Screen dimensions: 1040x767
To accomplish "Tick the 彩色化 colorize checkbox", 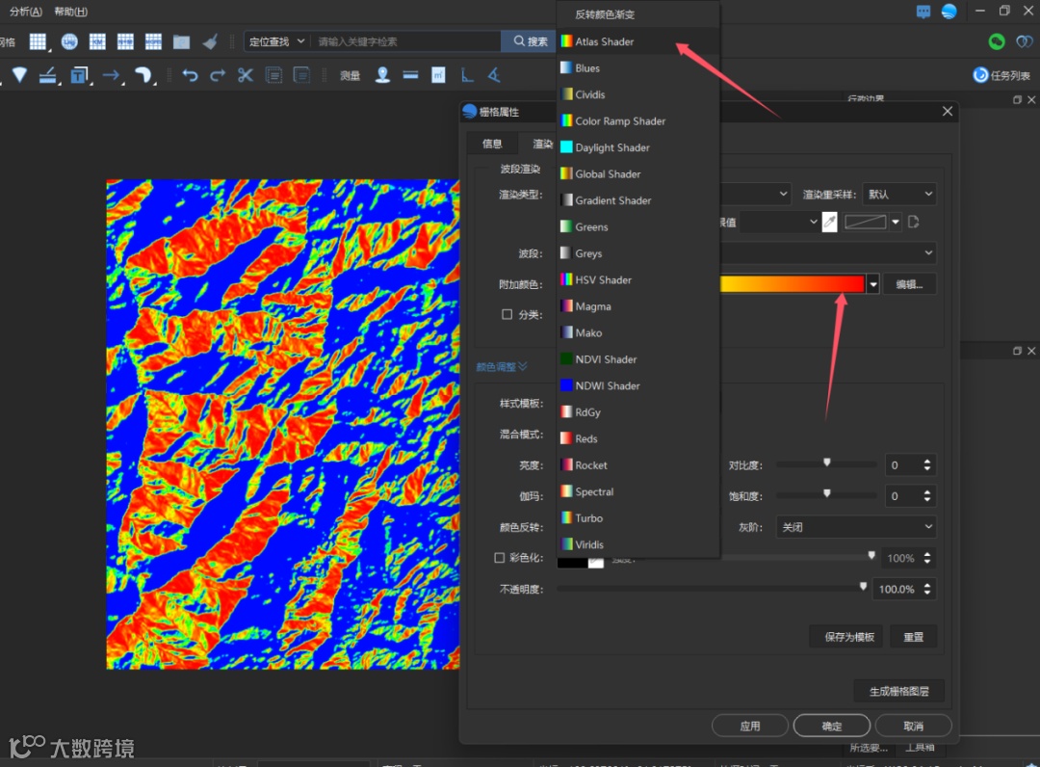I will 499,558.
